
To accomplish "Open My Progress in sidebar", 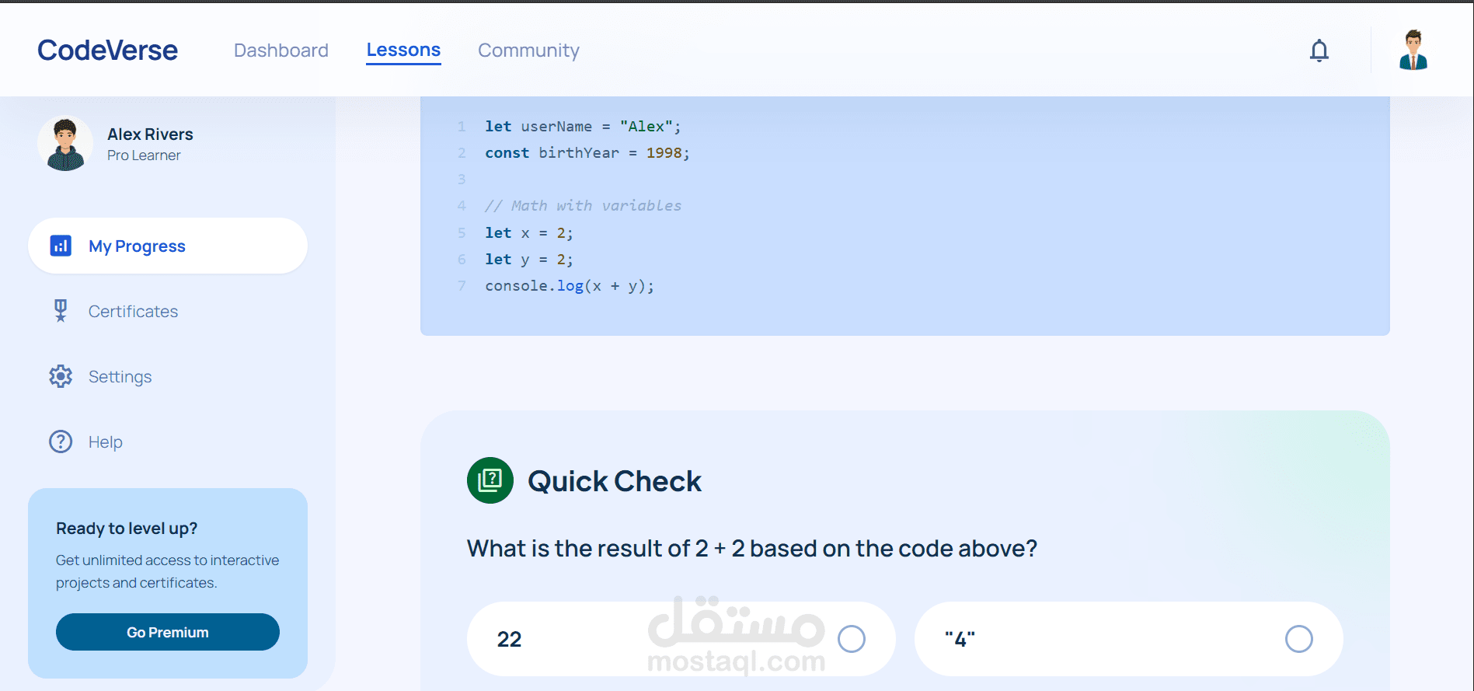I will (x=137, y=246).
